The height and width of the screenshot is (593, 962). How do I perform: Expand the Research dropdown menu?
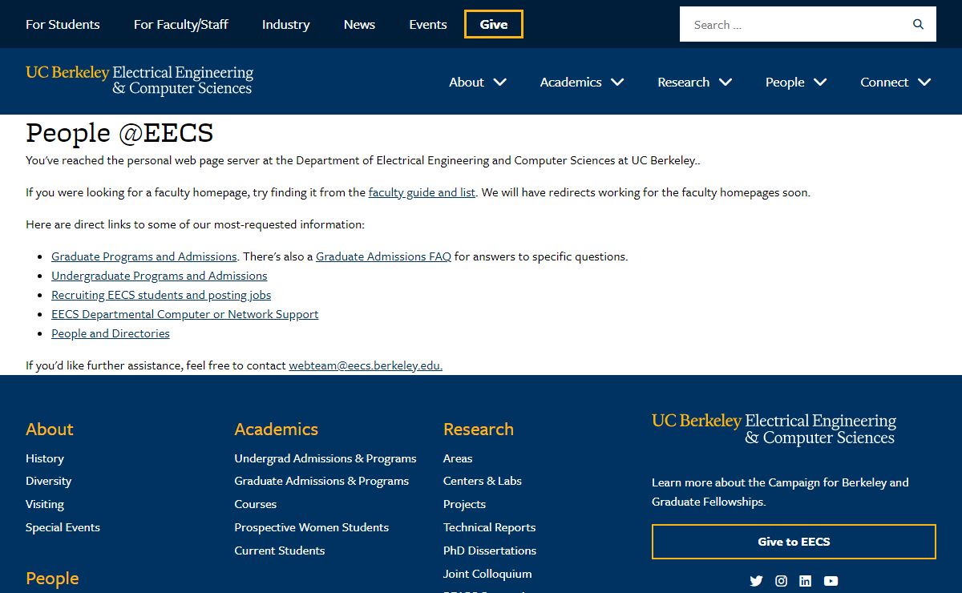[694, 82]
